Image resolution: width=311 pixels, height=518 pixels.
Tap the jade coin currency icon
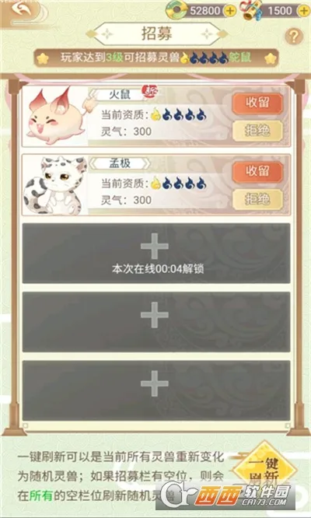tap(176, 10)
